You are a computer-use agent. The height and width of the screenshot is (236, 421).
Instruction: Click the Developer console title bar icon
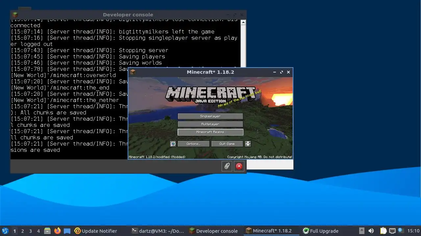[15, 15]
